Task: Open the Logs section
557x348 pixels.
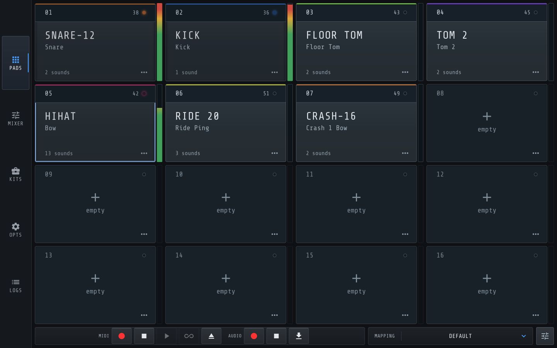Action: point(15,286)
